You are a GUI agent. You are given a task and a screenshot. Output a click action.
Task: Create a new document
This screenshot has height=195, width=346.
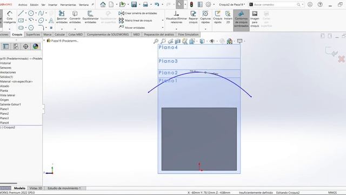tap(111, 4)
